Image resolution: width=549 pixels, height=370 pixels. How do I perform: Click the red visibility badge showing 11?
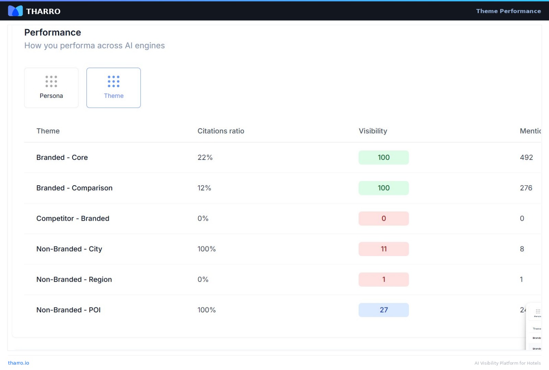[383, 249]
